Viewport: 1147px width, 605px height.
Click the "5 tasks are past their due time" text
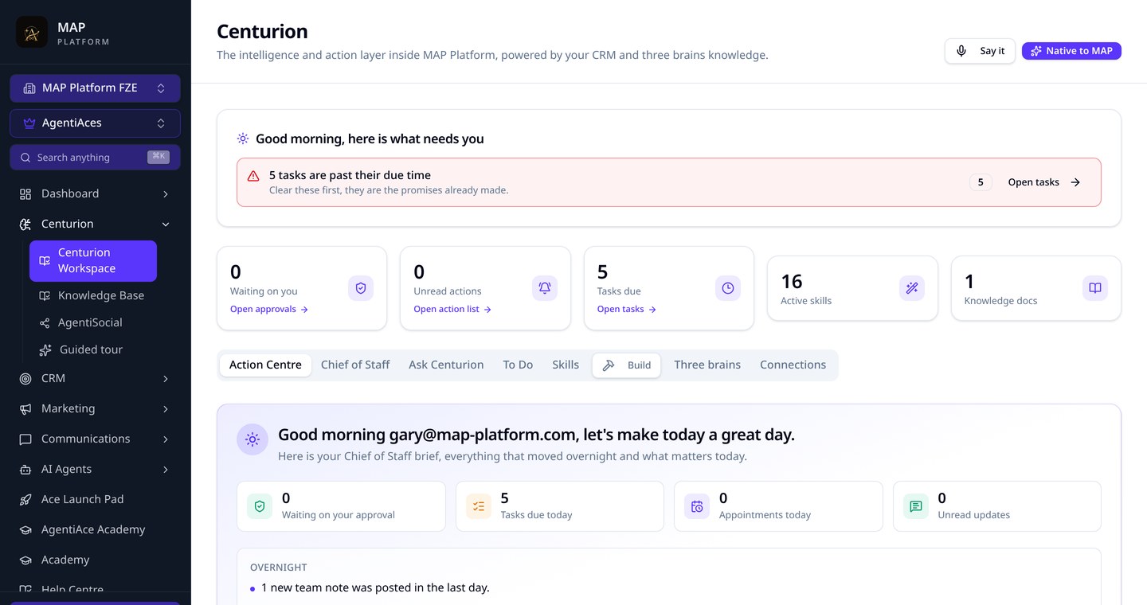point(350,175)
